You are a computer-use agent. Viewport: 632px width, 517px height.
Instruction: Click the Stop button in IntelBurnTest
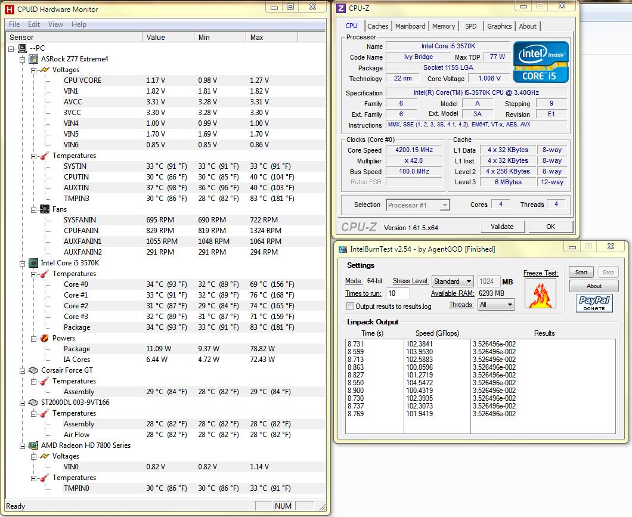(x=609, y=273)
